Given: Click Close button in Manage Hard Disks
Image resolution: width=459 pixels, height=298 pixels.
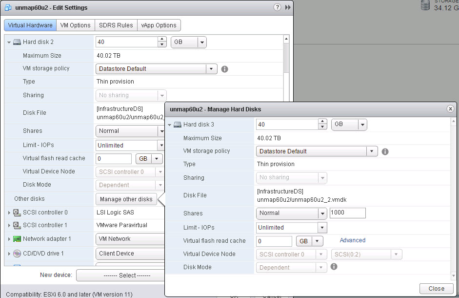Looking at the screenshot, I should click(436, 289).
